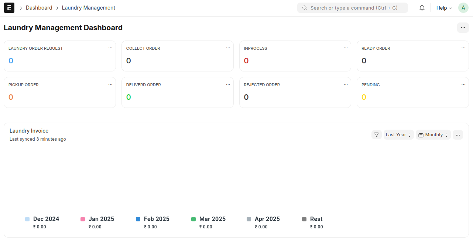Screen dimensions: 473x242
Task: Open the Laundry Invoice chart options menu
Action: [x=458, y=134]
